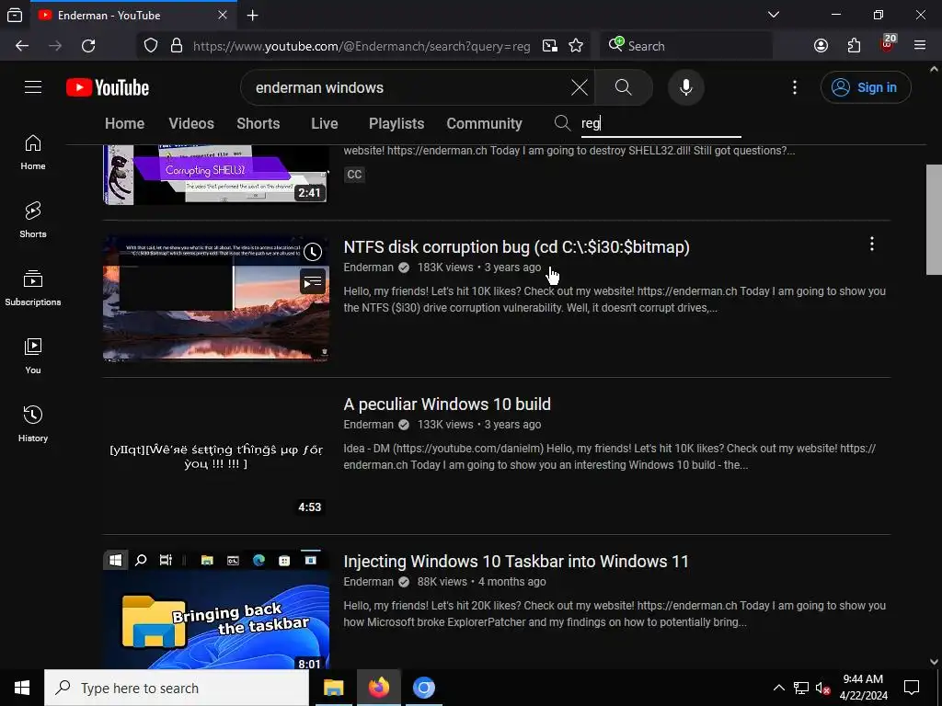942x706 pixels.
Task: Bookmark this page with the star
Action: point(576,46)
